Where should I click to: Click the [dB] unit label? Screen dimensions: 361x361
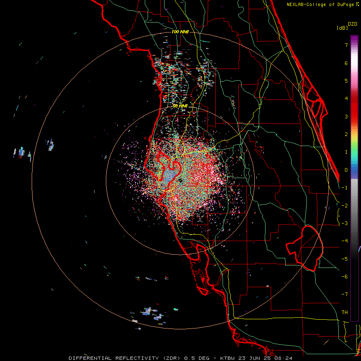pos(342,28)
